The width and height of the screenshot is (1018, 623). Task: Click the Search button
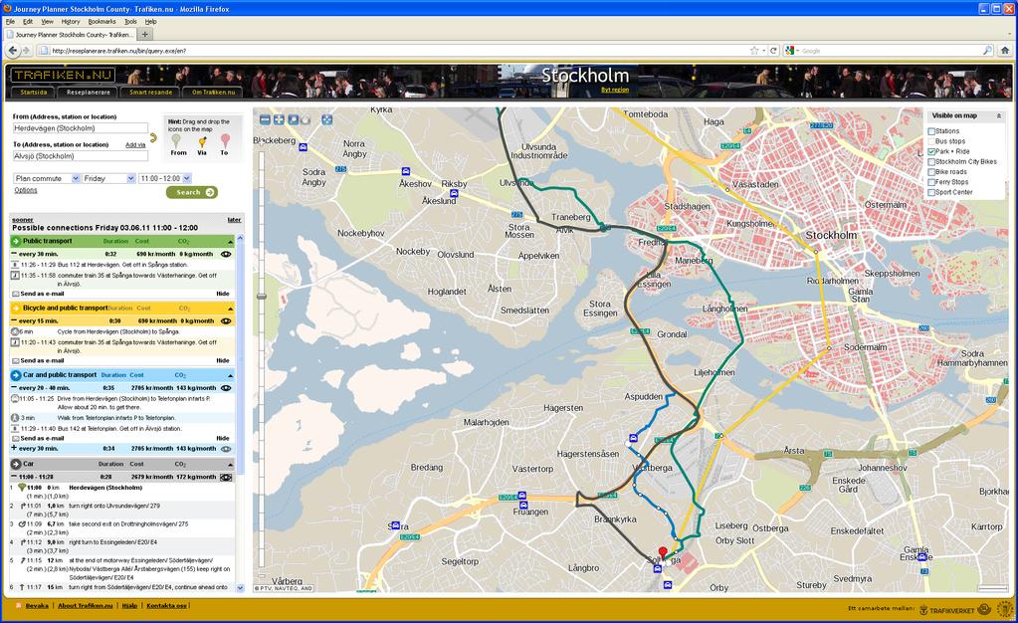point(192,192)
